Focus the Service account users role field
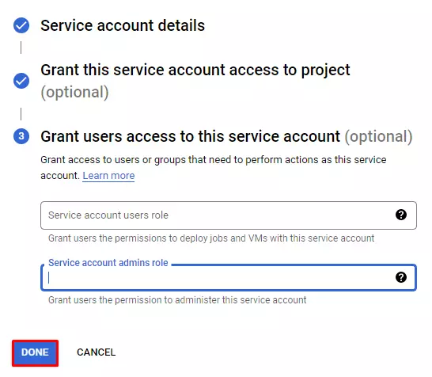The width and height of the screenshot is (432, 377). [x=229, y=215]
